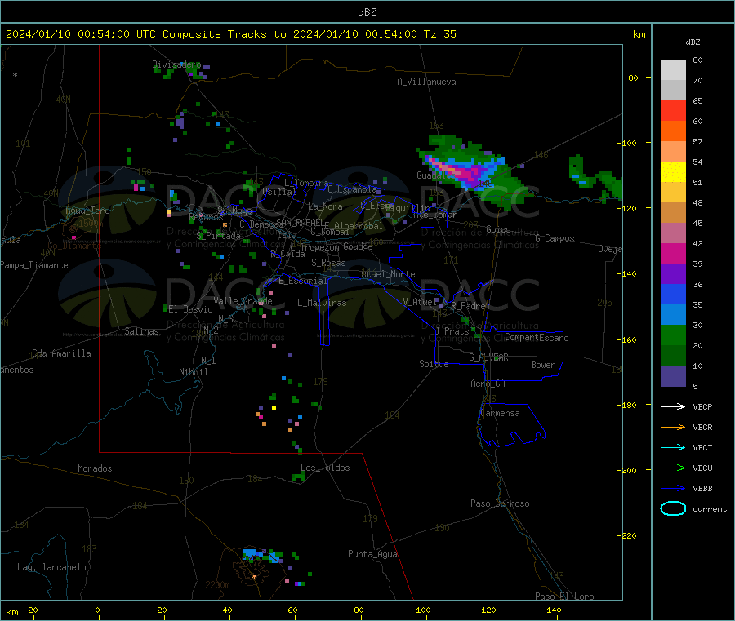Click the Salinas label
The width and height of the screenshot is (735, 621).
click(141, 331)
